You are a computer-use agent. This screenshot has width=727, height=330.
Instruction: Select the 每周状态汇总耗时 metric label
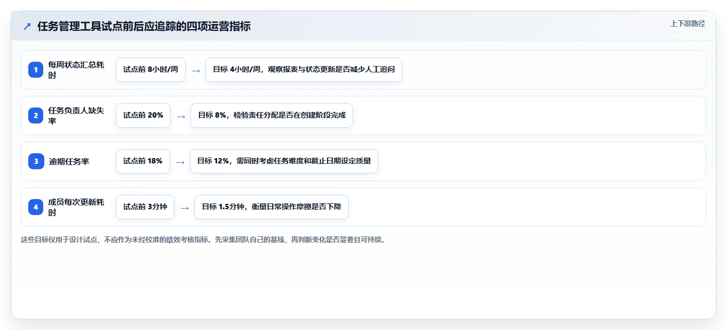click(x=77, y=70)
